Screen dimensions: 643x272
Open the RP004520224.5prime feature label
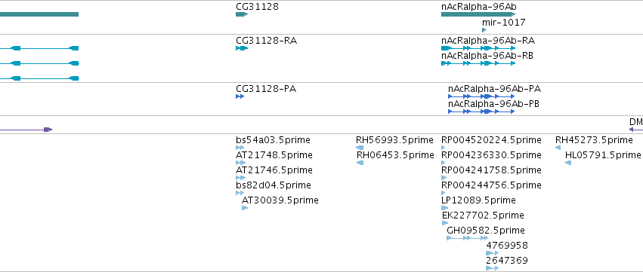[x=491, y=140]
